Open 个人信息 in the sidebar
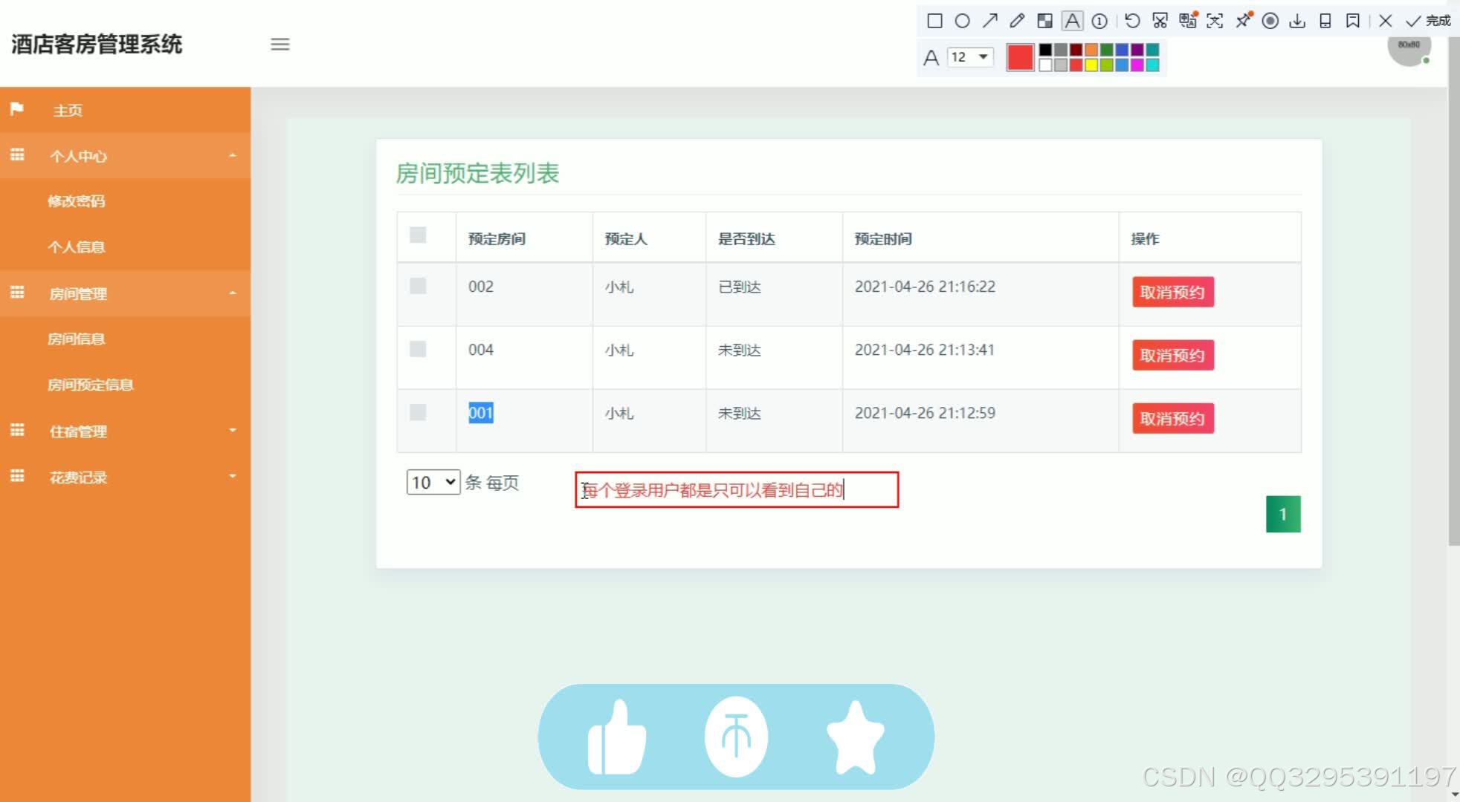Screen dimensions: 1460x802 pyautogui.click(x=77, y=247)
